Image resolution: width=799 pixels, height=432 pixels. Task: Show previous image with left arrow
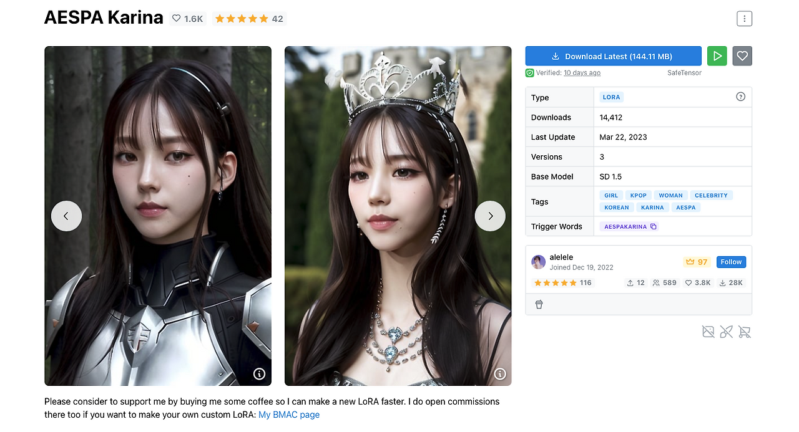pos(66,216)
